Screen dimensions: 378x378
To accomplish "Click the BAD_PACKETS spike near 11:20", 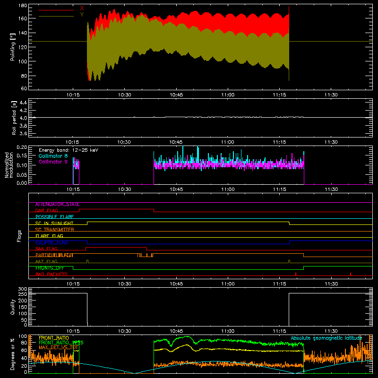I will (x=296, y=274).
